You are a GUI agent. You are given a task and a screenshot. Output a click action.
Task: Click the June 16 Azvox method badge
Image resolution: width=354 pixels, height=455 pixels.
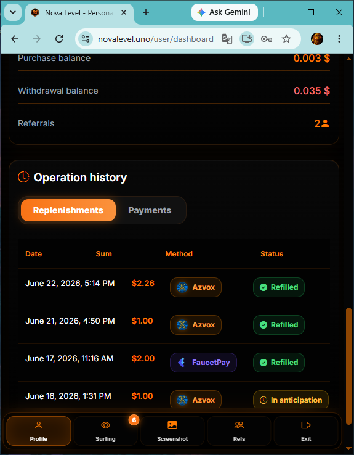196,400
